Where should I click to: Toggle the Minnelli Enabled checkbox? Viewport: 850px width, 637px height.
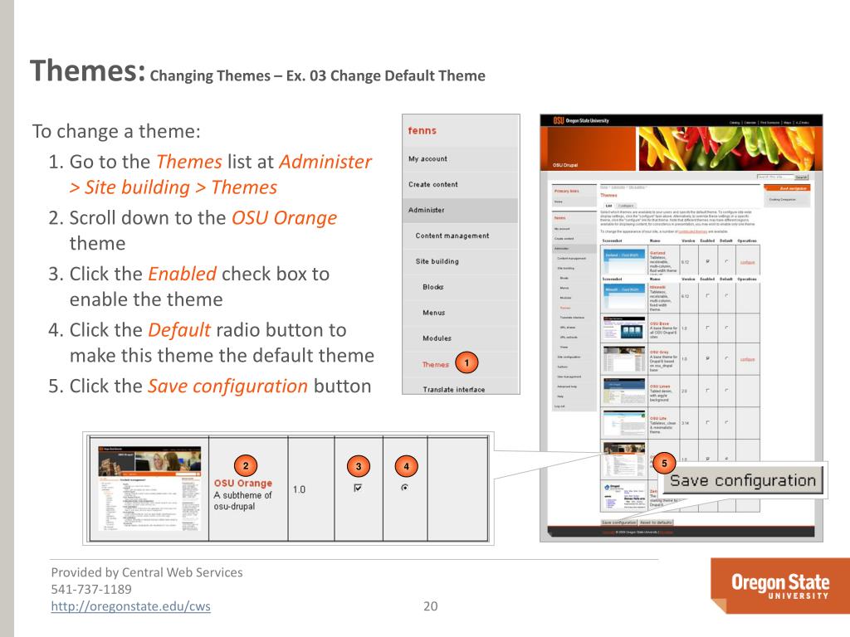coord(707,296)
